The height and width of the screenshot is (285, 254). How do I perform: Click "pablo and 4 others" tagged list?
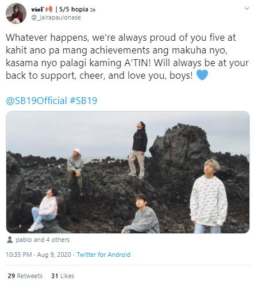43,240
